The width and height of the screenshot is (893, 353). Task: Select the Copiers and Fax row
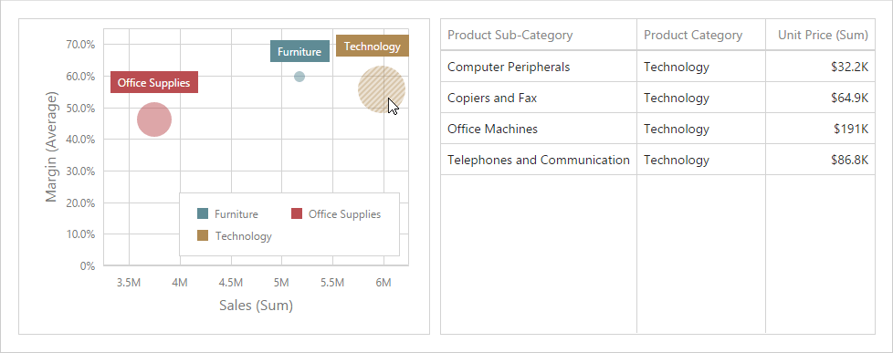657,98
